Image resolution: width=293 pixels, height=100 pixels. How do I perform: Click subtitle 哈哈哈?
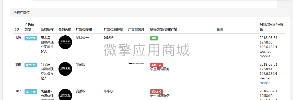[x=109, y=38]
